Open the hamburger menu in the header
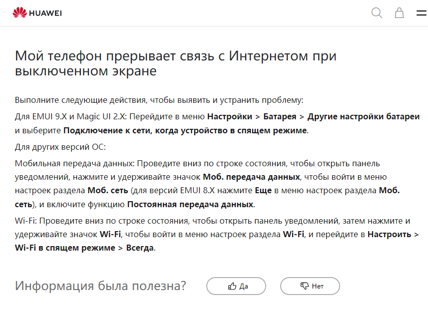Screen dimensions: 428x316 click(422, 13)
